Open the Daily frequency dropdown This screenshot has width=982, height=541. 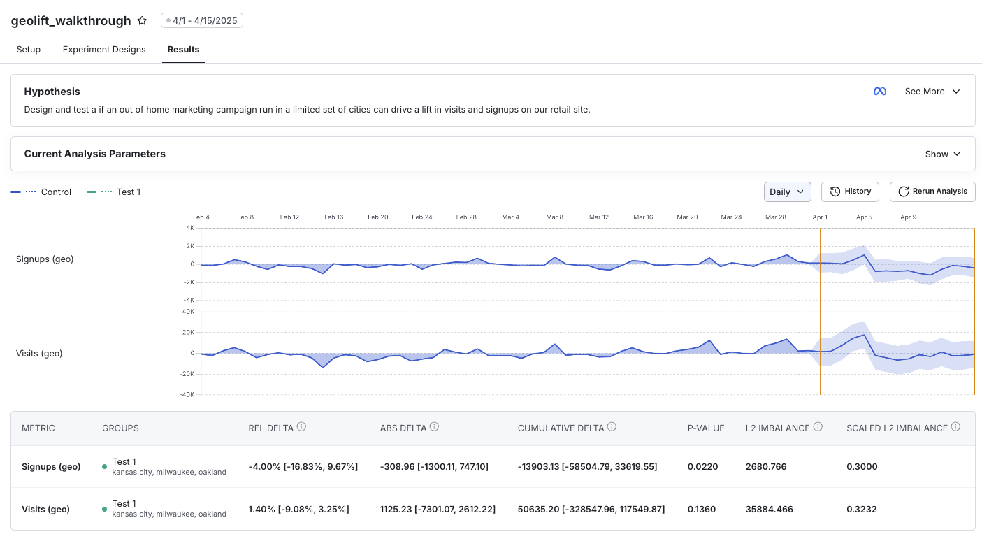(x=787, y=191)
